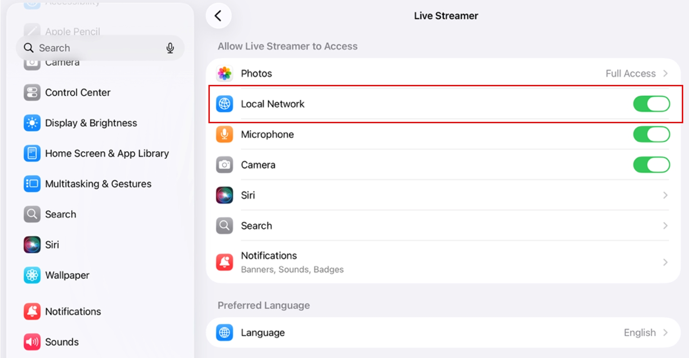Open Photos Full Access options
689x358 pixels.
click(636, 73)
